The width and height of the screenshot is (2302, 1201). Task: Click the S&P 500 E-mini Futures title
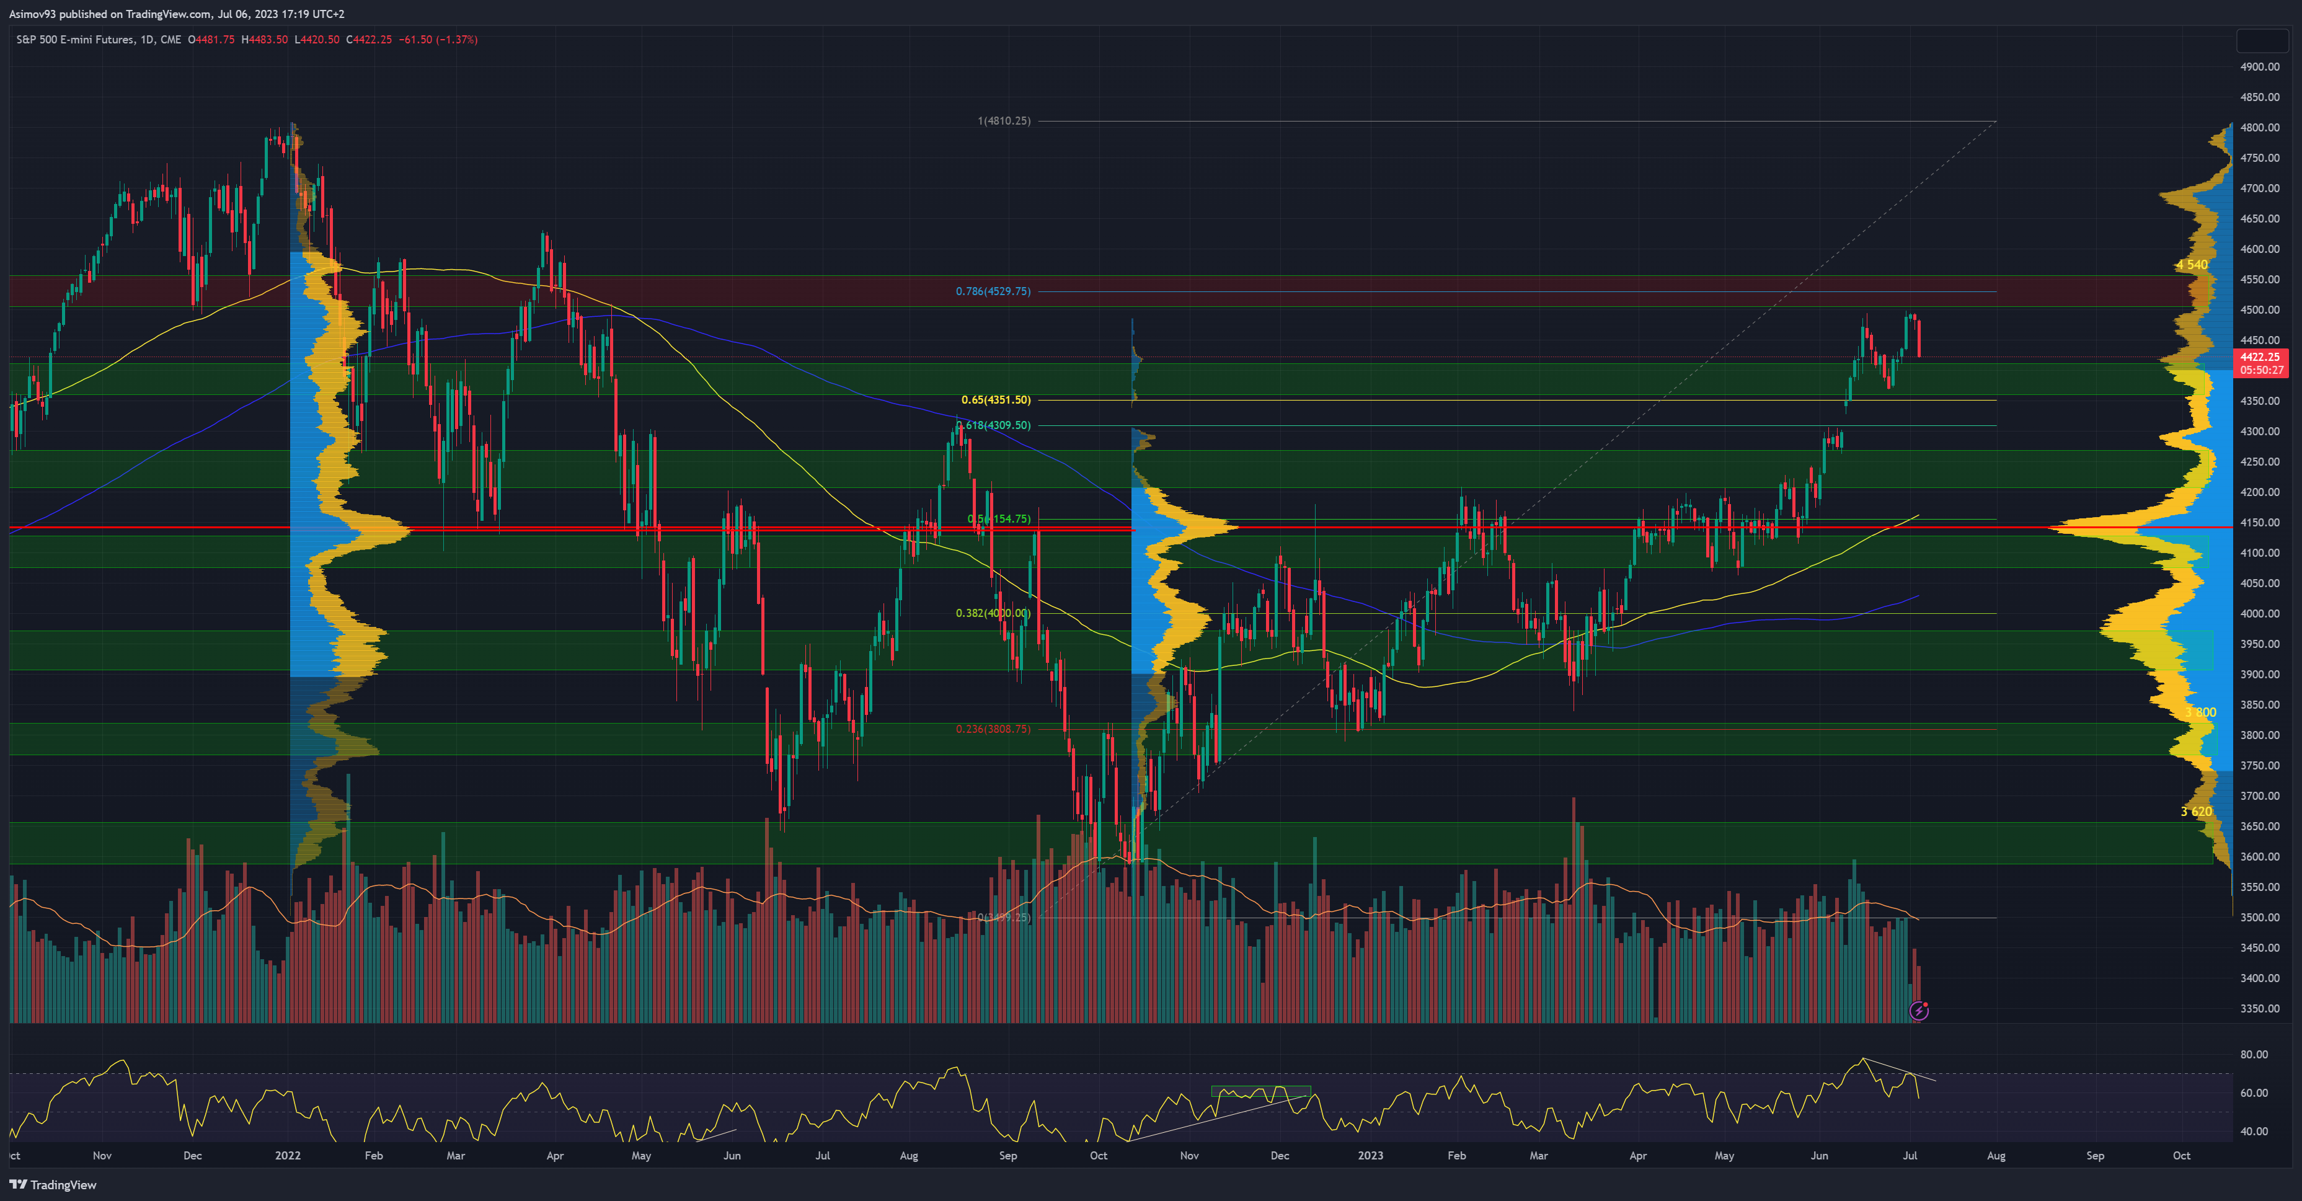[75, 39]
